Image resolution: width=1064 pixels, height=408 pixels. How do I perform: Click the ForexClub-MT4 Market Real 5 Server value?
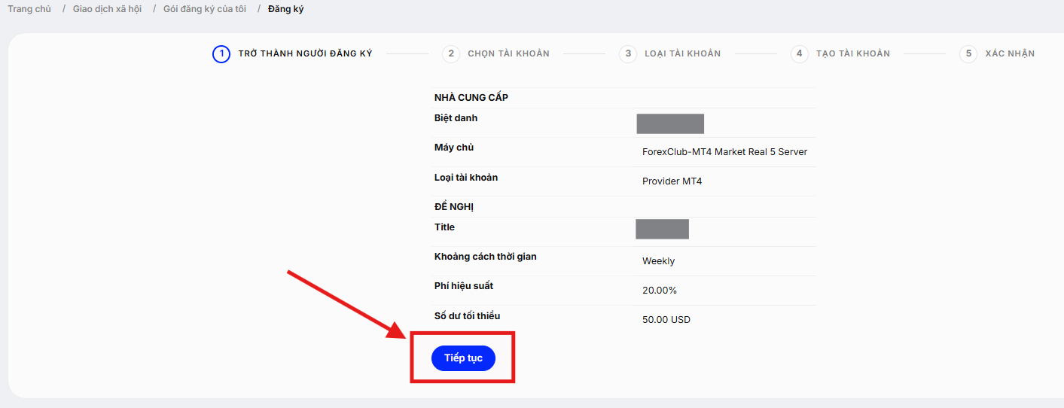[x=724, y=152]
